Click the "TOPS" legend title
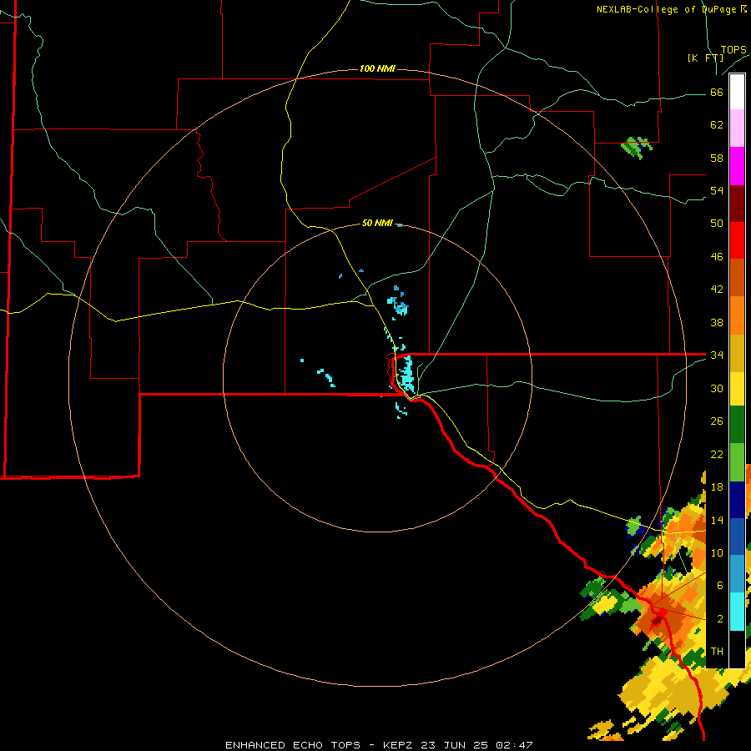Image resolution: width=751 pixels, height=751 pixels. pos(733,49)
